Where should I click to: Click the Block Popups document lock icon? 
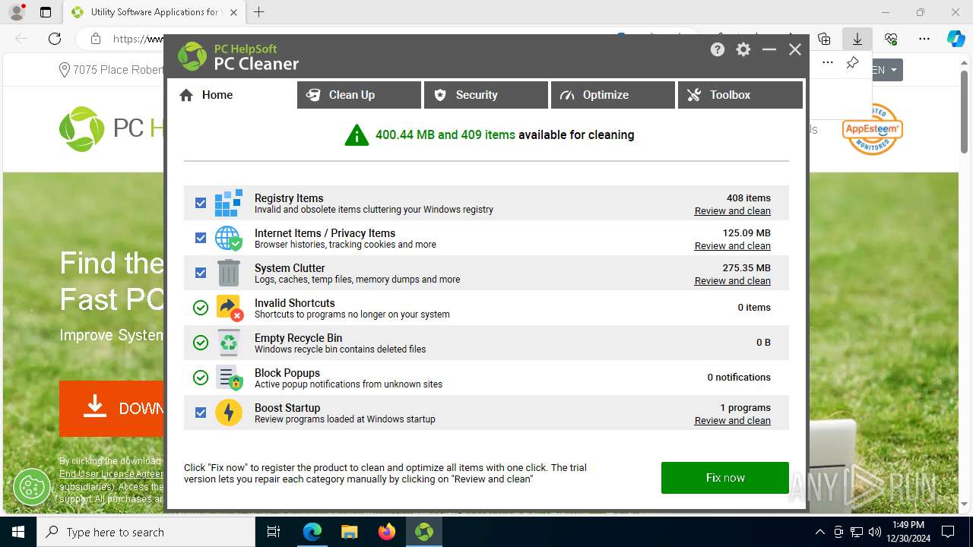point(229,378)
